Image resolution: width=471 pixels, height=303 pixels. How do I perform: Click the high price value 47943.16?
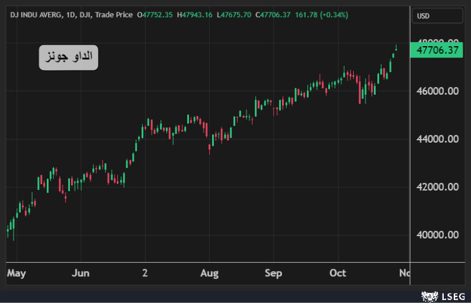[196, 14]
